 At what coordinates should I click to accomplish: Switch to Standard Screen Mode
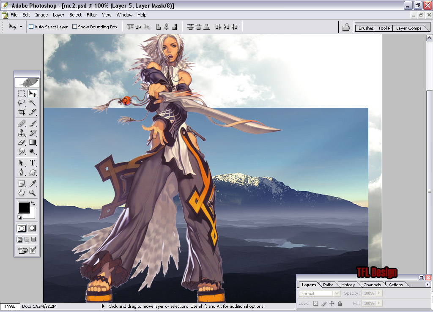(20, 239)
